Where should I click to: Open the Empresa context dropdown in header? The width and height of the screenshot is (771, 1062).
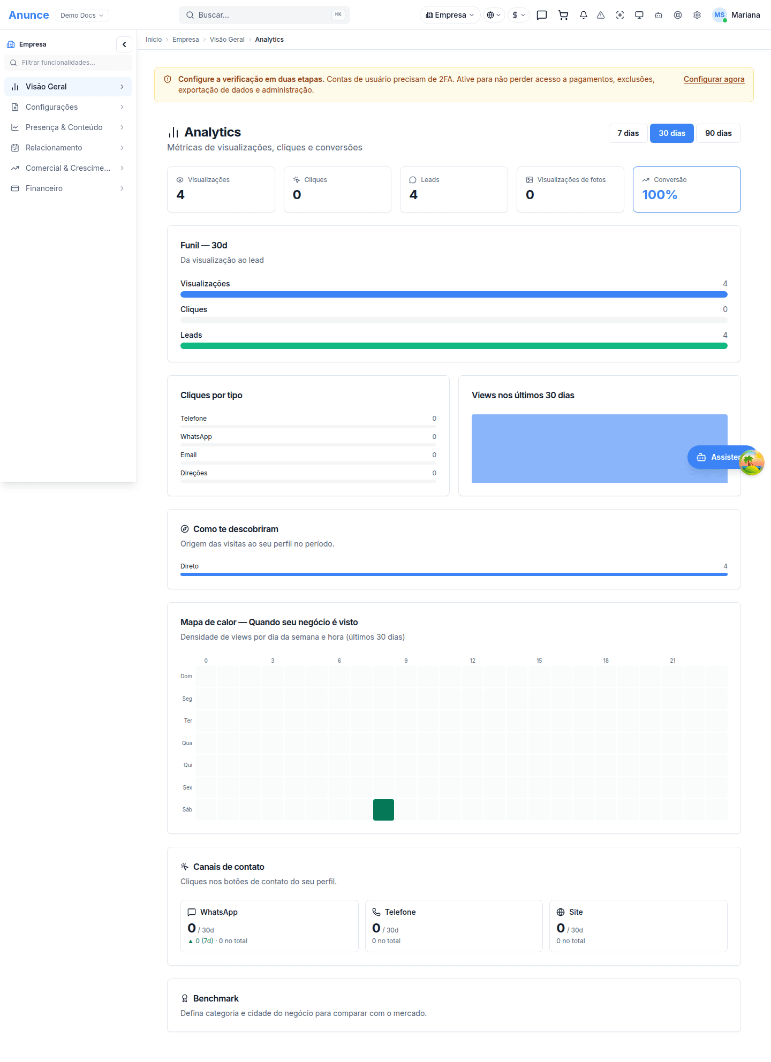coord(450,15)
